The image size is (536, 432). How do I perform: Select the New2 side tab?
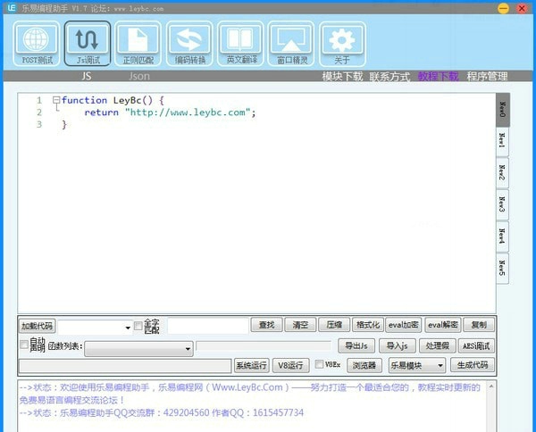pyautogui.click(x=503, y=172)
